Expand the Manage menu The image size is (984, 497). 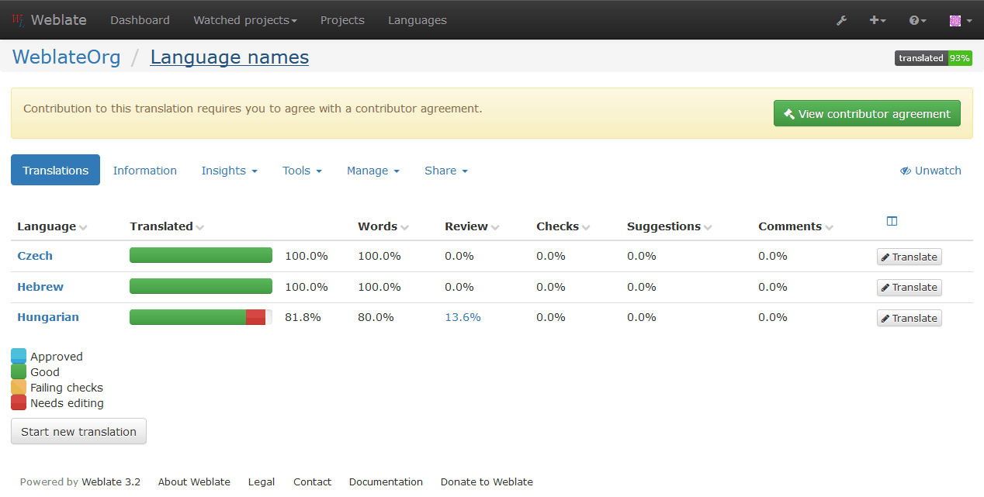pyautogui.click(x=373, y=171)
